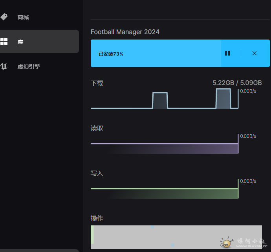Screen dimensions: 271x252
Task: Click the green write speed graph
Action: (x=165, y=189)
